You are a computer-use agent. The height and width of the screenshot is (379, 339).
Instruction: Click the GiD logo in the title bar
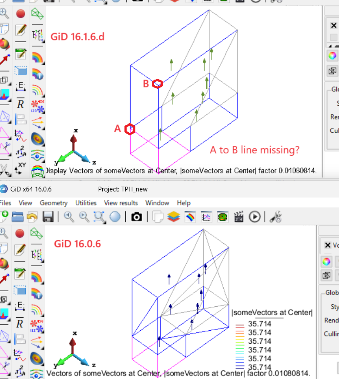[x=4, y=188]
